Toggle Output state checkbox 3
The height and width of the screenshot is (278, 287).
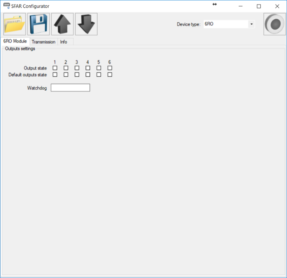[77, 68]
